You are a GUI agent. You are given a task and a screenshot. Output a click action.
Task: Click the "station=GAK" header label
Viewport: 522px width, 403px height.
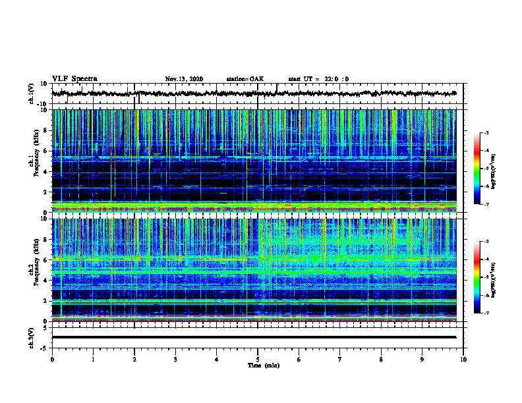pyautogui.click(x=245, y=79)
